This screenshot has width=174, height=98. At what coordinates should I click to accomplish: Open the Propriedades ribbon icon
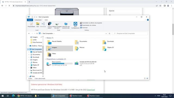tap(32, 25)
